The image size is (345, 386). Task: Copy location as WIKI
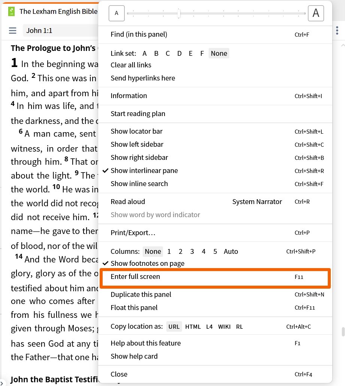click(224, 327)
